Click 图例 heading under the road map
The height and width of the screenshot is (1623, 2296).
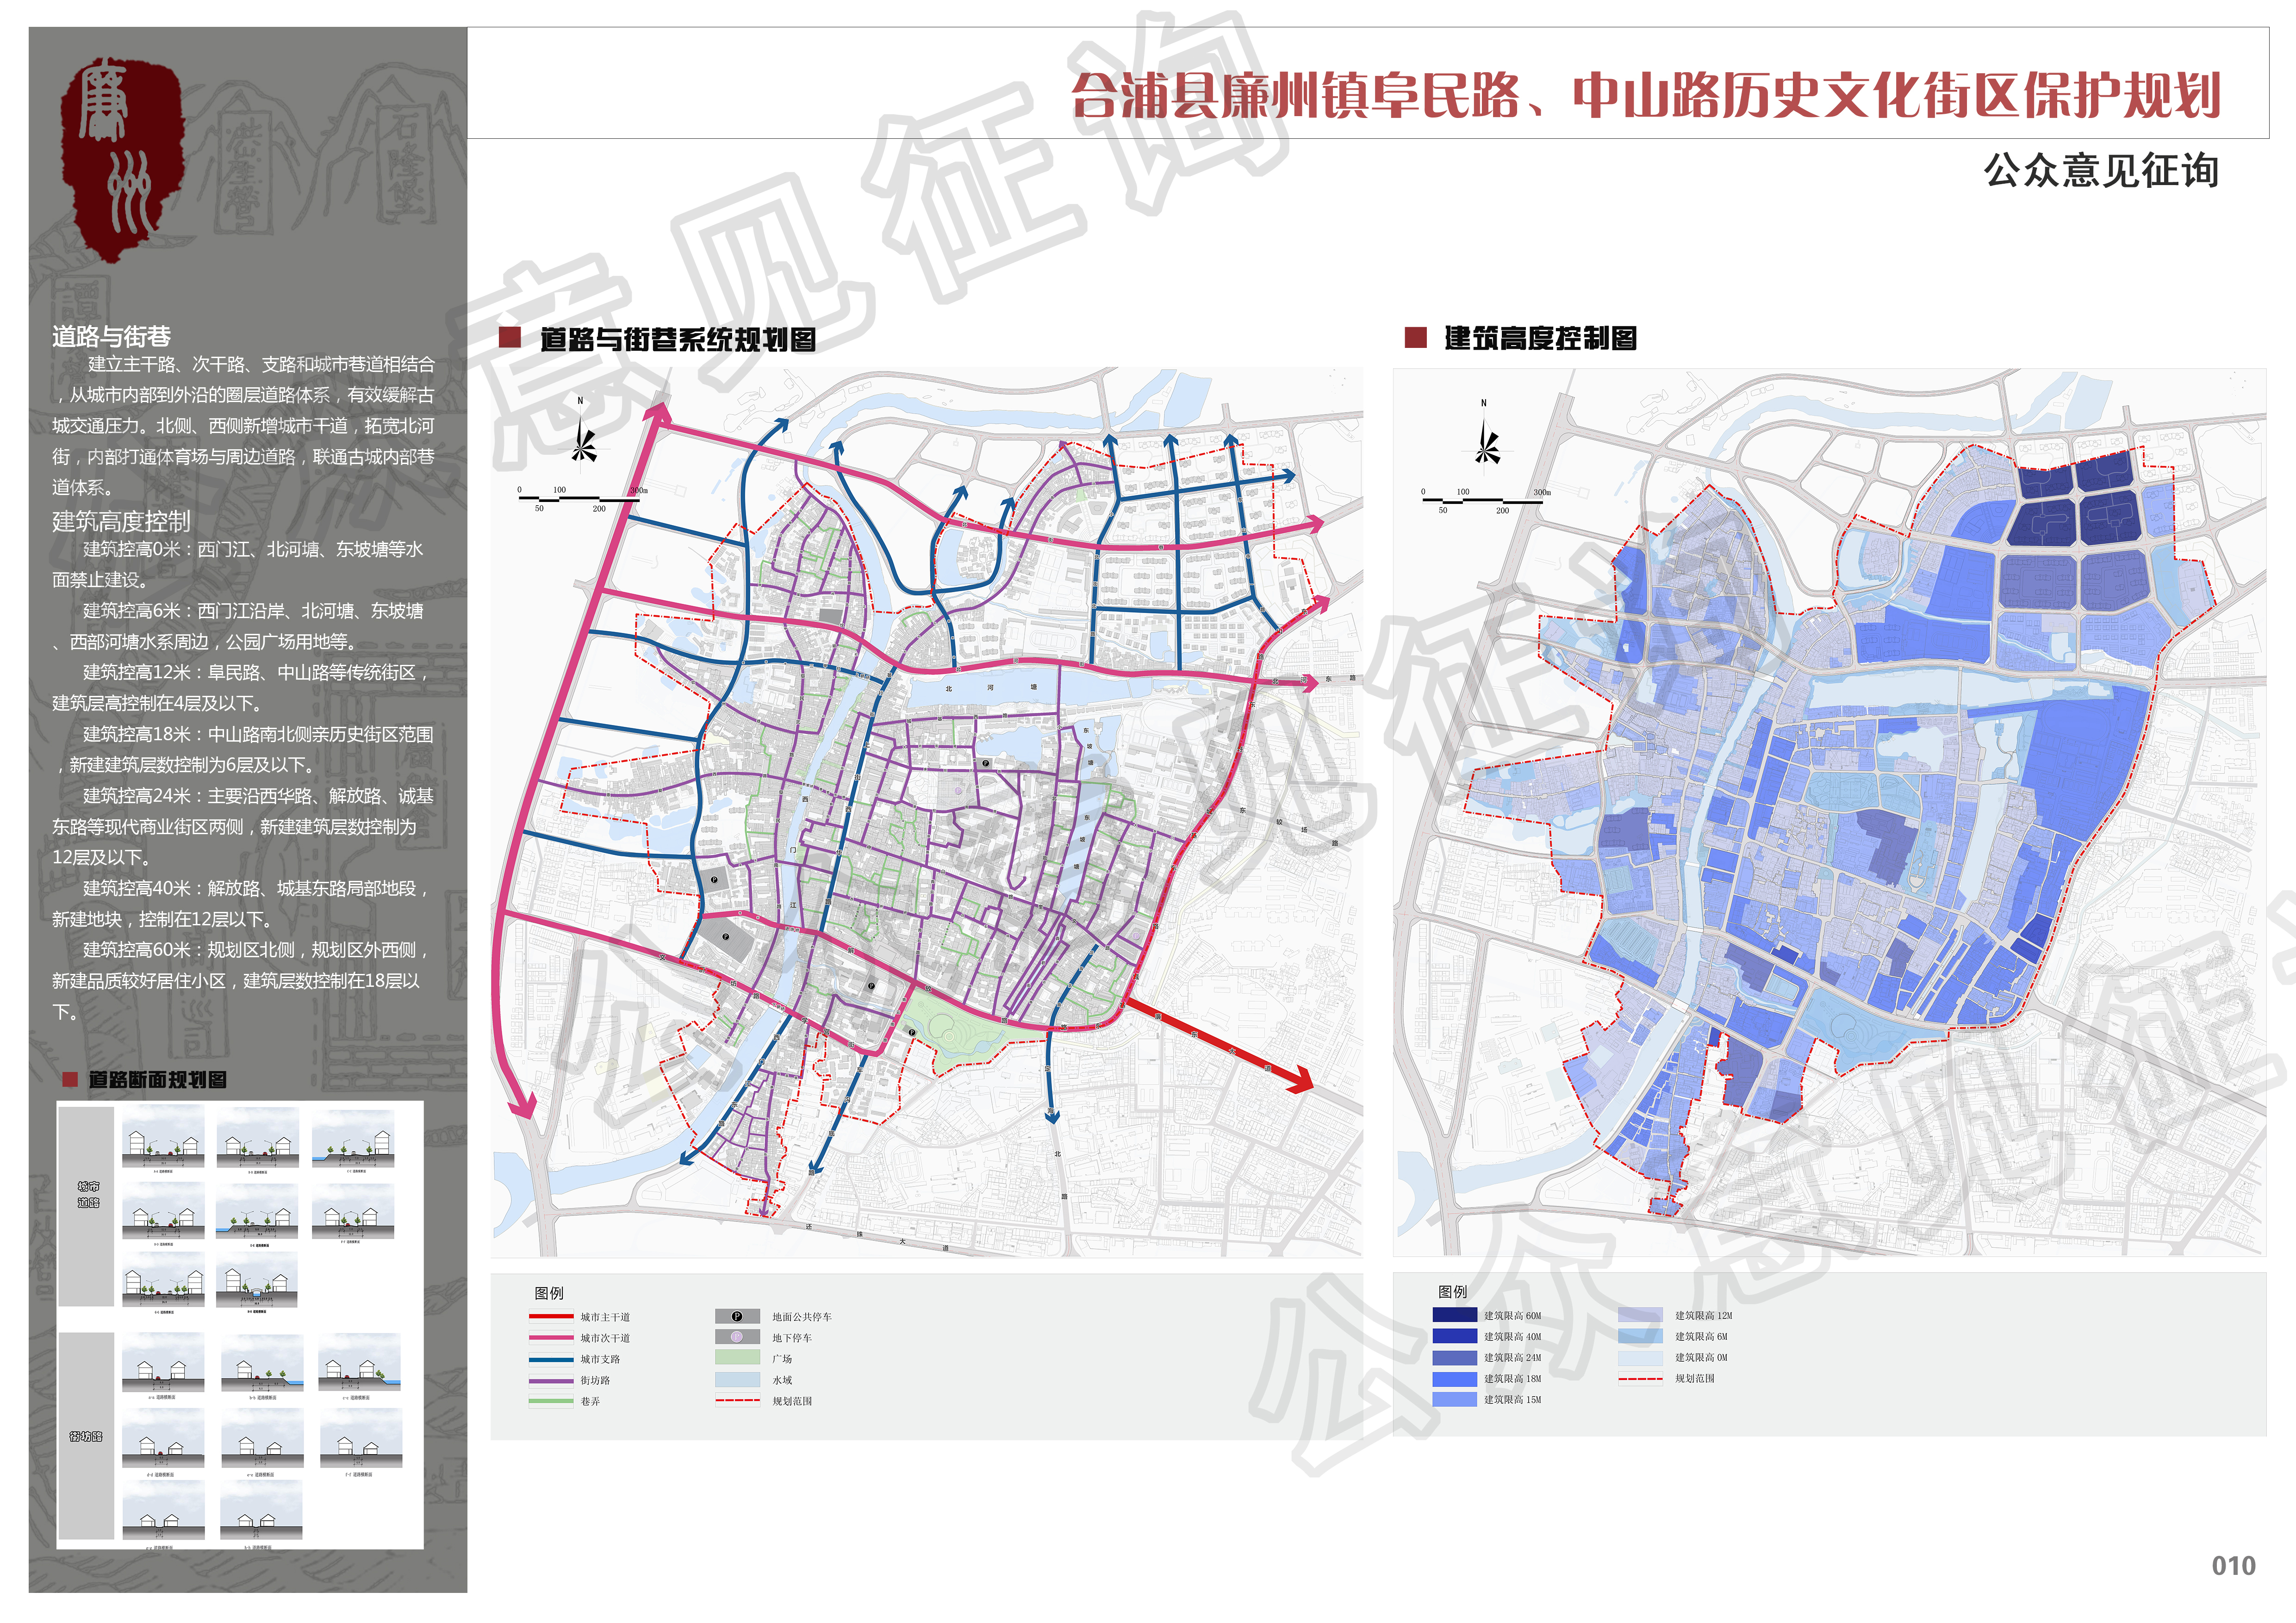tap(549, 1293)
